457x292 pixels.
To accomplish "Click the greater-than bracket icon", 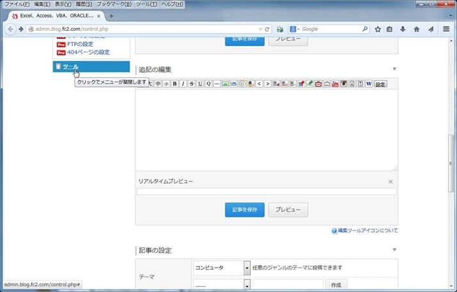I will (x=268, y=84).
